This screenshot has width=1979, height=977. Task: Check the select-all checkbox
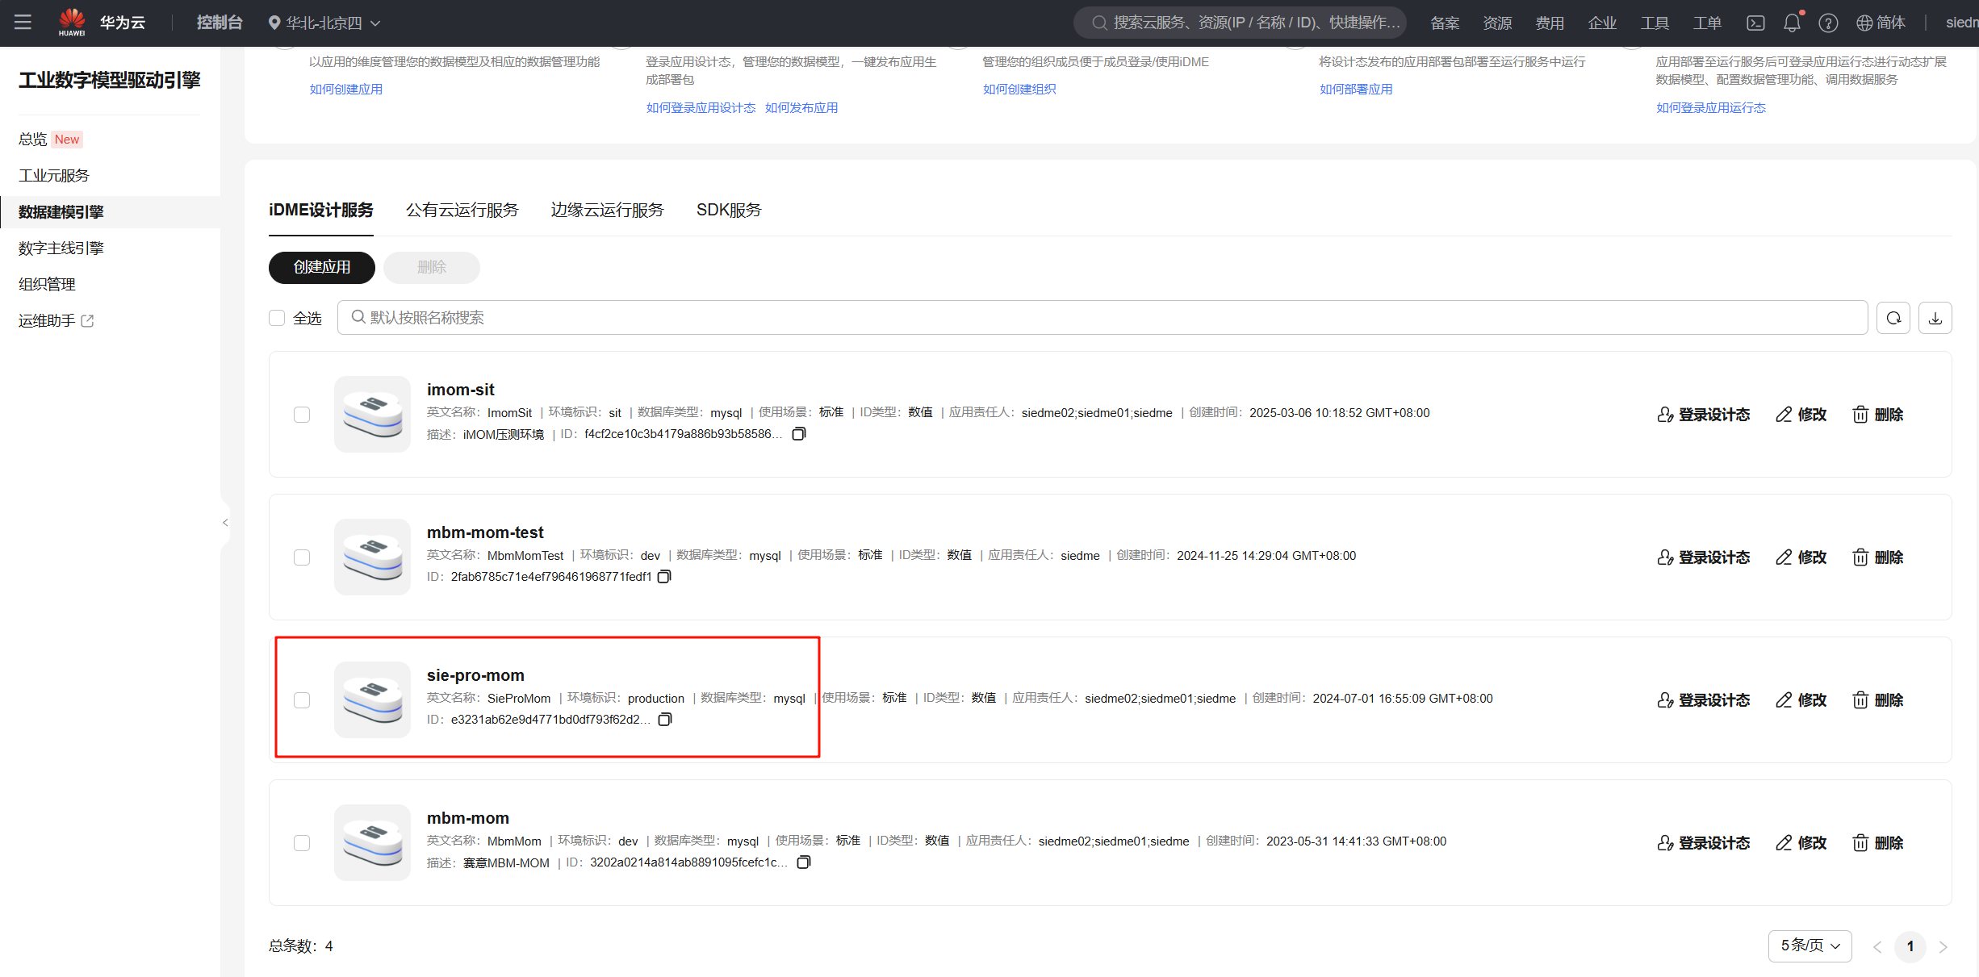[277, 318]
